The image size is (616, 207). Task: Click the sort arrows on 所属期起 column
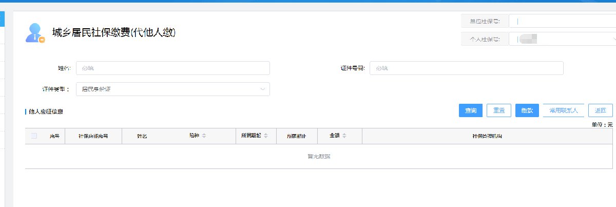tap(265, 136)
